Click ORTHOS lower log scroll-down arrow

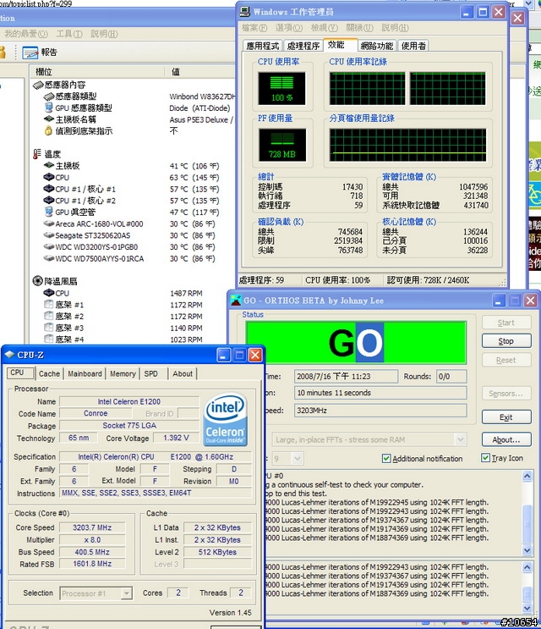[x=527, y=608]
